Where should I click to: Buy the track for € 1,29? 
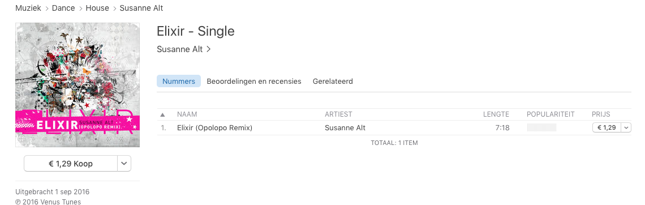607,127
